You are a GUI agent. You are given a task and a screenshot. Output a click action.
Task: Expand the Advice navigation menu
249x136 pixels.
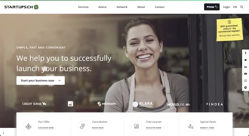103,7
